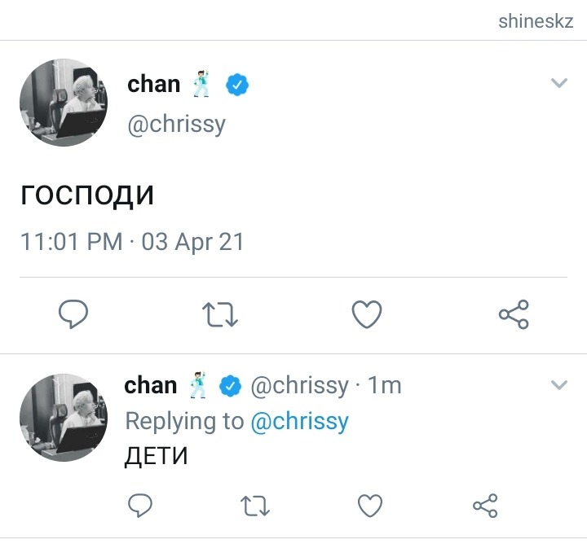587x548 pixels.
Task: Reply to the main ГОСПОДИ tweet
Action: tap(73, 314)
